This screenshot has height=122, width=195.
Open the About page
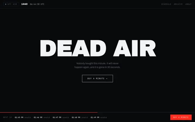coord(188,4)
